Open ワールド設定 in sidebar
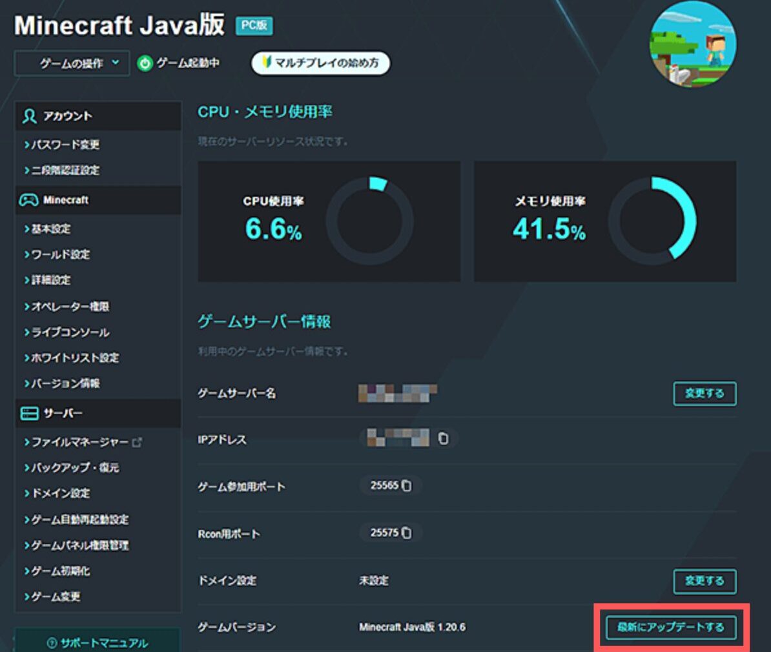This screenshot has height=652, width=771. point(60,254)
